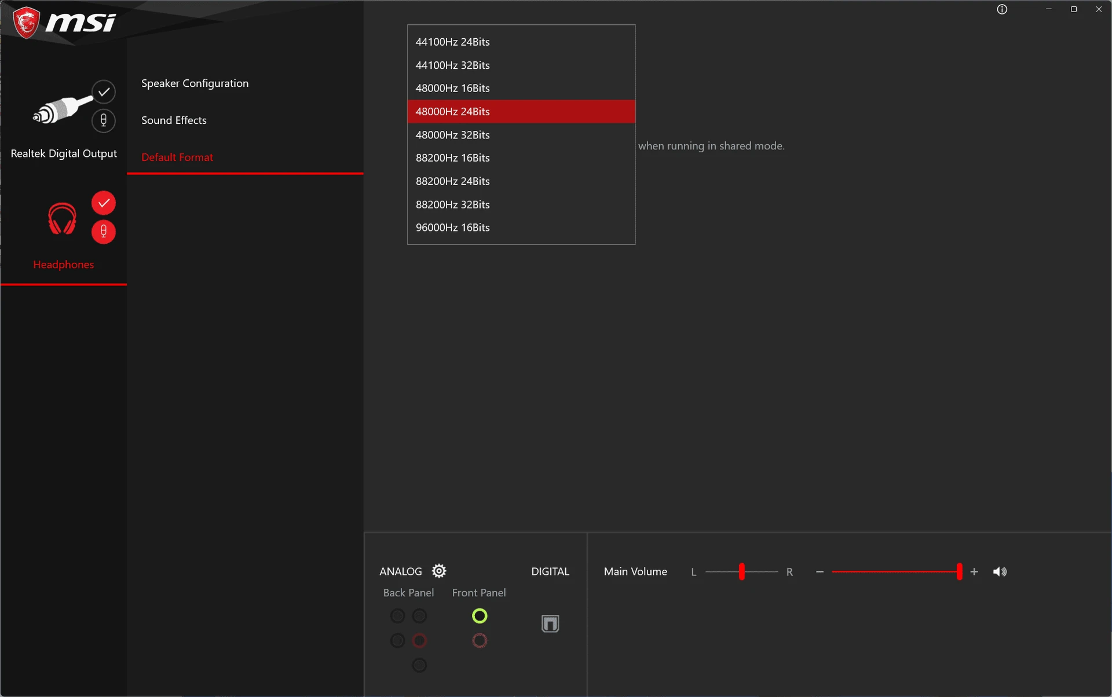The width and height of the screenshot is (1112, 697).
Task: Minimize the MSI audio window
Action: tap(1049, 9)
